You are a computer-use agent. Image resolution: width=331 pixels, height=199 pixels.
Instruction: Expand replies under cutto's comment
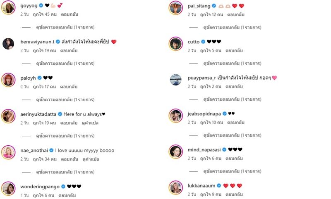tap(232, 63)
